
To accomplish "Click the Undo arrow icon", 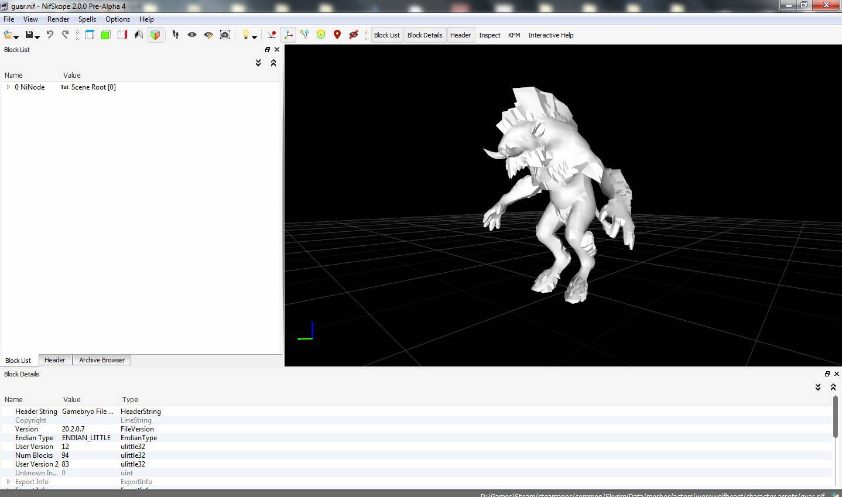I will point(50,35).
